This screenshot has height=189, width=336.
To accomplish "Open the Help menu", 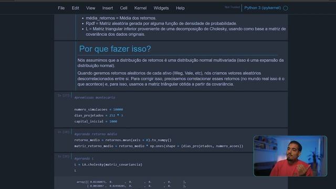I will (180, 8).
